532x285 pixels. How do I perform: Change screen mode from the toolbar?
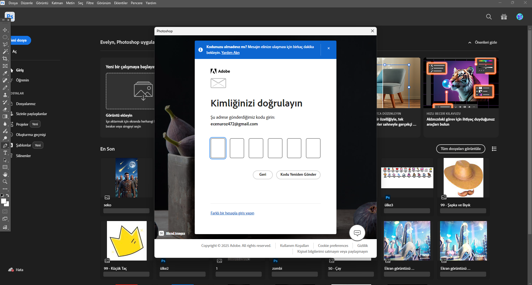pyautogui.click(x=5, y=219)
